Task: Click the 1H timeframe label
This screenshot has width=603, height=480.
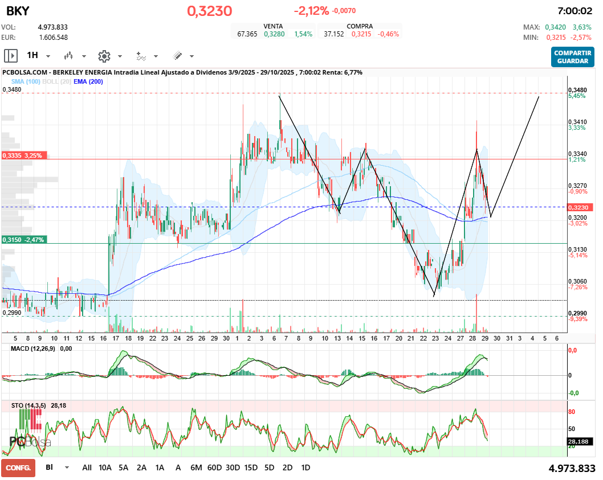Action: (x=32, y=55)
